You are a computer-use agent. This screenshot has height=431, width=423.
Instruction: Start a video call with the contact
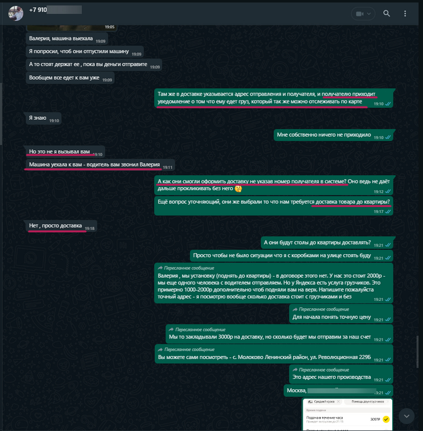point(360,14)
